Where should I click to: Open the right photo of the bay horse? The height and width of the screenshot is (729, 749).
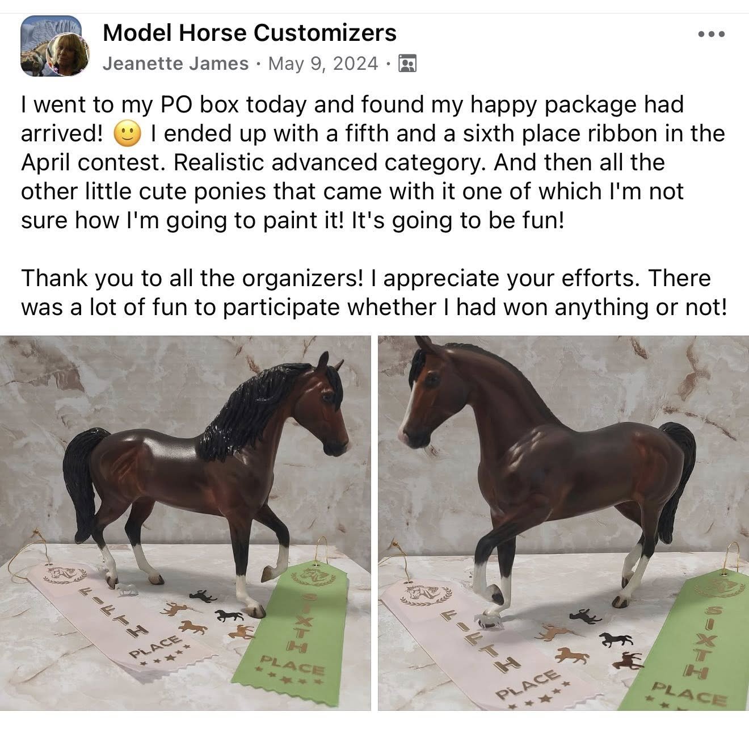point(563,523)
